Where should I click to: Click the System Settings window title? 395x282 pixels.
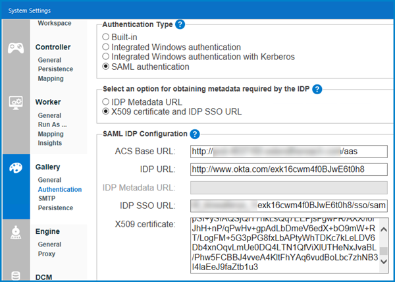pyautogui.click(x=29, y=11)
